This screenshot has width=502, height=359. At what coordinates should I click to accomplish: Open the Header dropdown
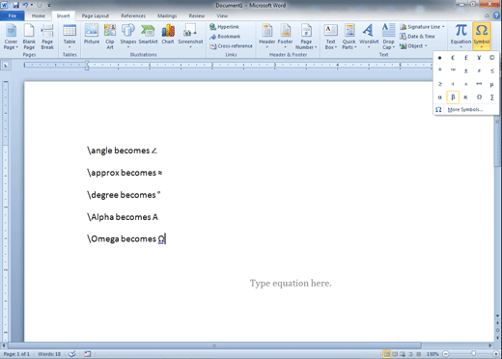(266, 37)
